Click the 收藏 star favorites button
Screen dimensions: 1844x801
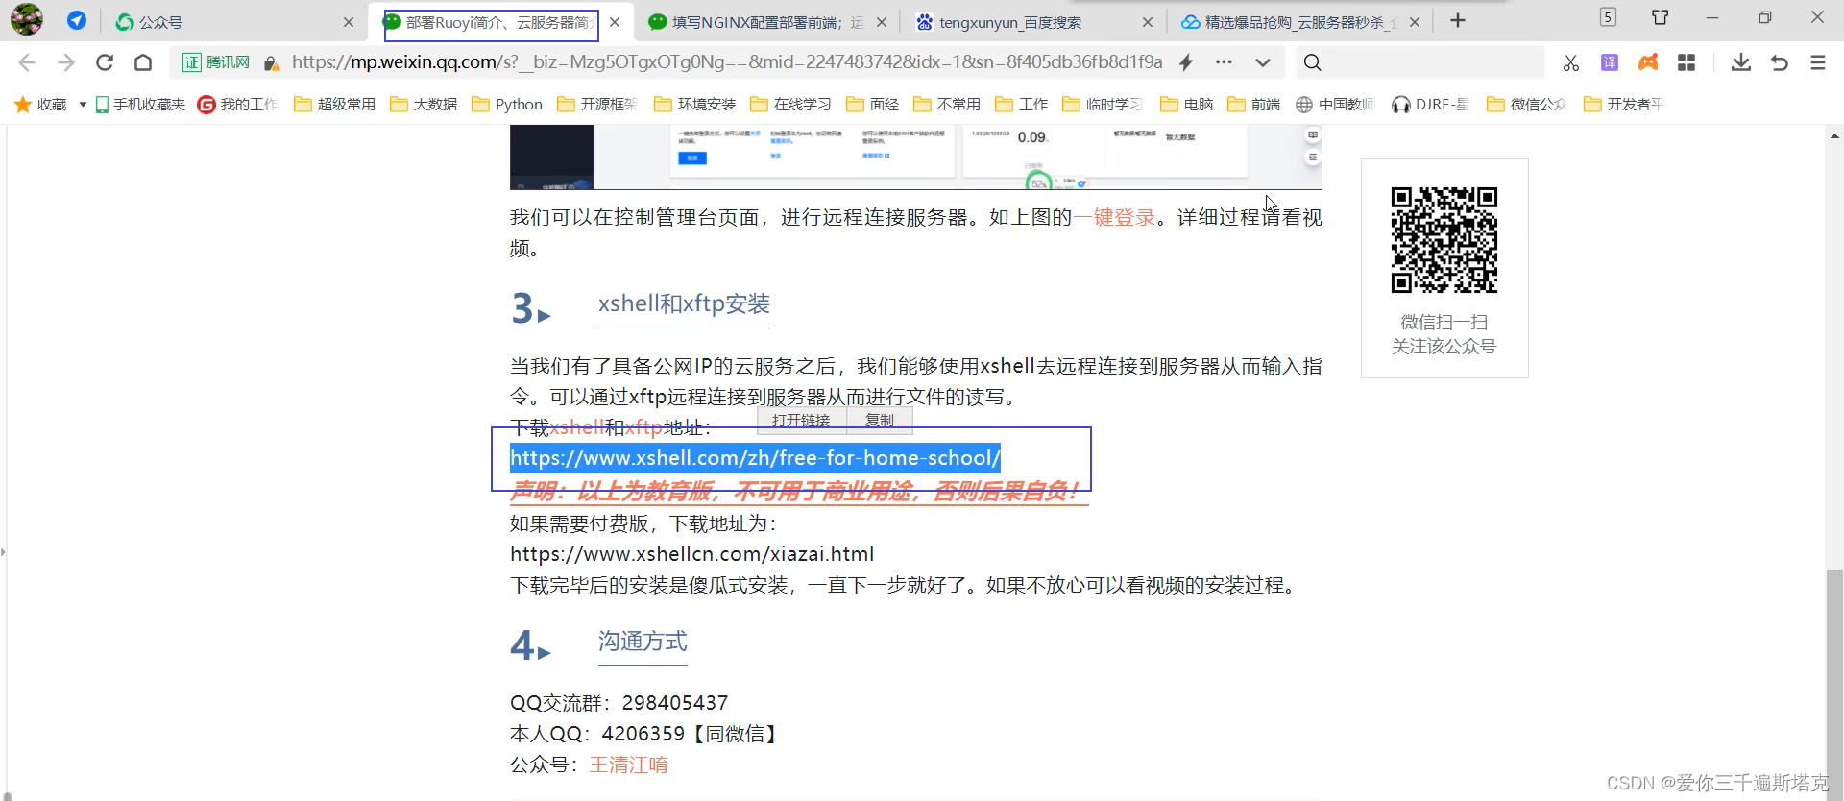coord(40,105)
